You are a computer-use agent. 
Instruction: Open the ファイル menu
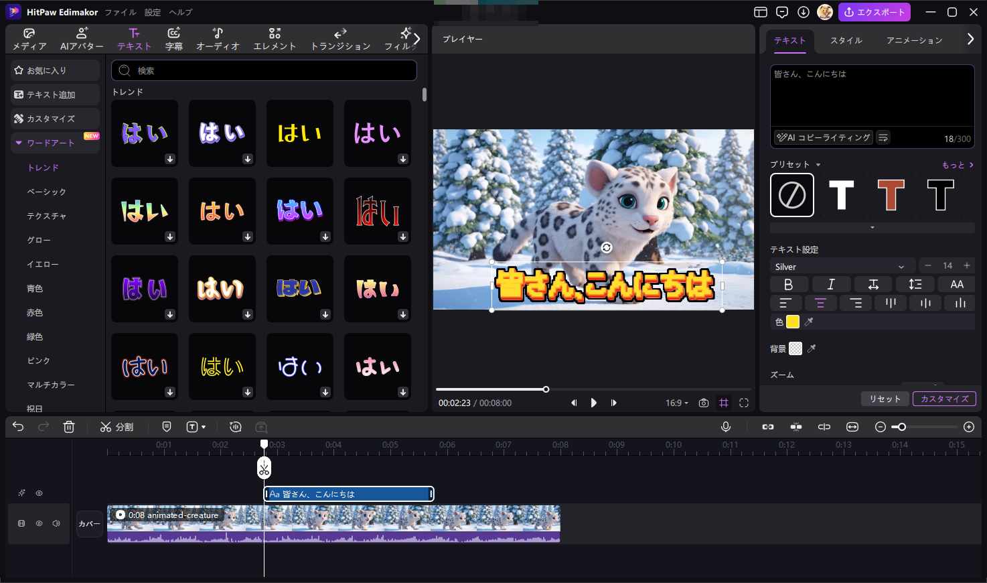121,12
